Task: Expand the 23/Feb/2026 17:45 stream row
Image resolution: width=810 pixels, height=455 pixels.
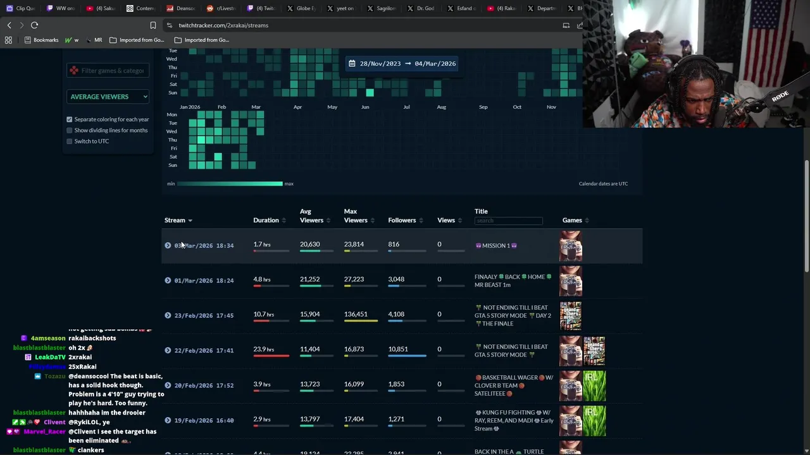Action: tap(168, 315)
